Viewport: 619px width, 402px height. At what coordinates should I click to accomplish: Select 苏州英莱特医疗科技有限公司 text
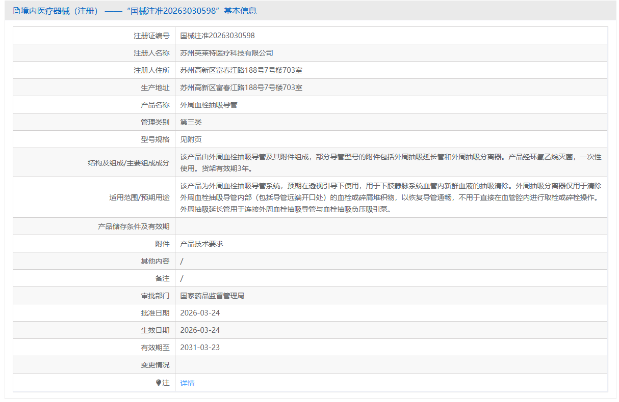(227, 53)
